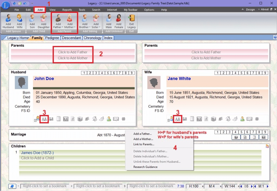This screenshot has height=191, width=277.
Task: Toggle tag 6 for wife Jane White
Action: tap(247, 73)
